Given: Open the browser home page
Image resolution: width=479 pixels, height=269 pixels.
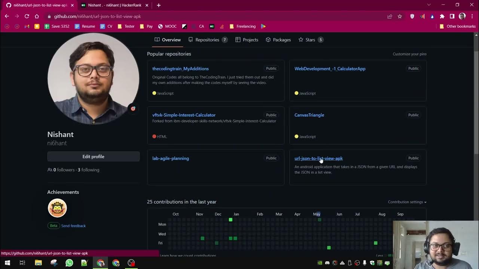Looking at the screenshot, I should (37, 16).
